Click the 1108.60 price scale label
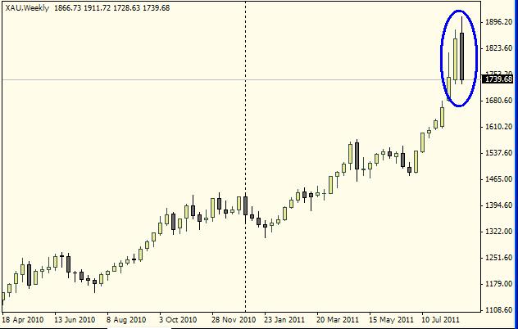Image resolution: width=518 pixels, height=329 pixels. (x=498, y=310)
